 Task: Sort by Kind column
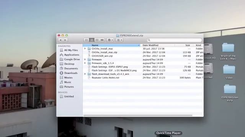click(198, 45)
